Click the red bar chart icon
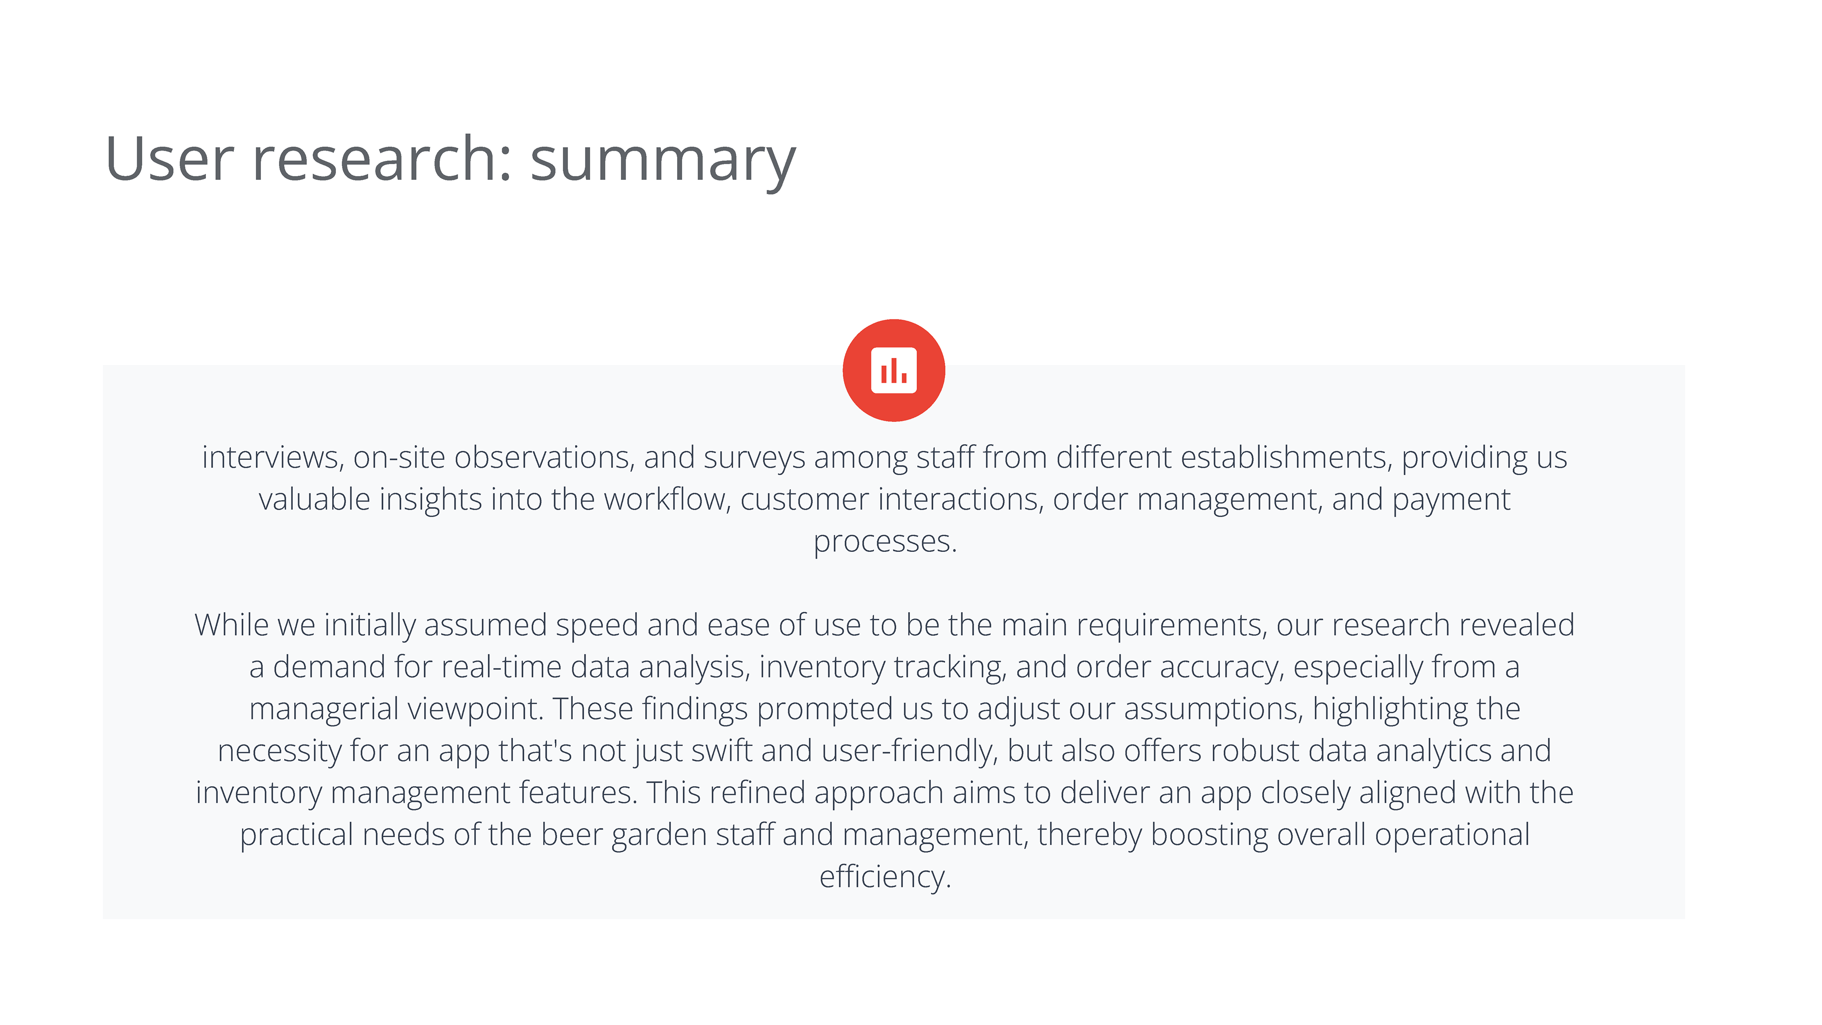 (x=893, y=370)
